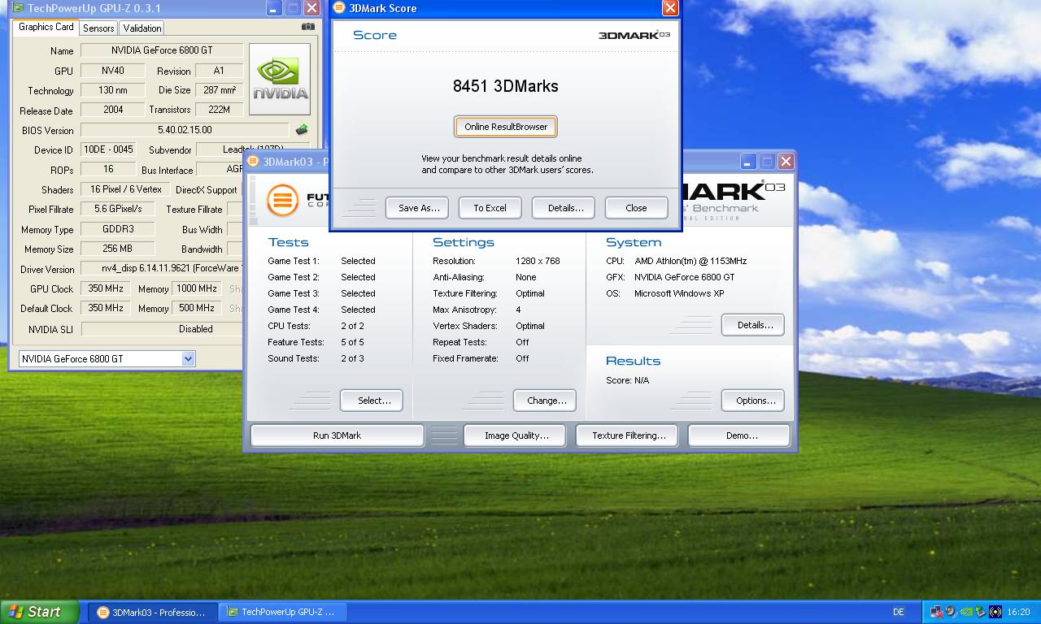Click the BIOS save chip icon
Viewport: 1041px width, 624px height.
(302, 130)
